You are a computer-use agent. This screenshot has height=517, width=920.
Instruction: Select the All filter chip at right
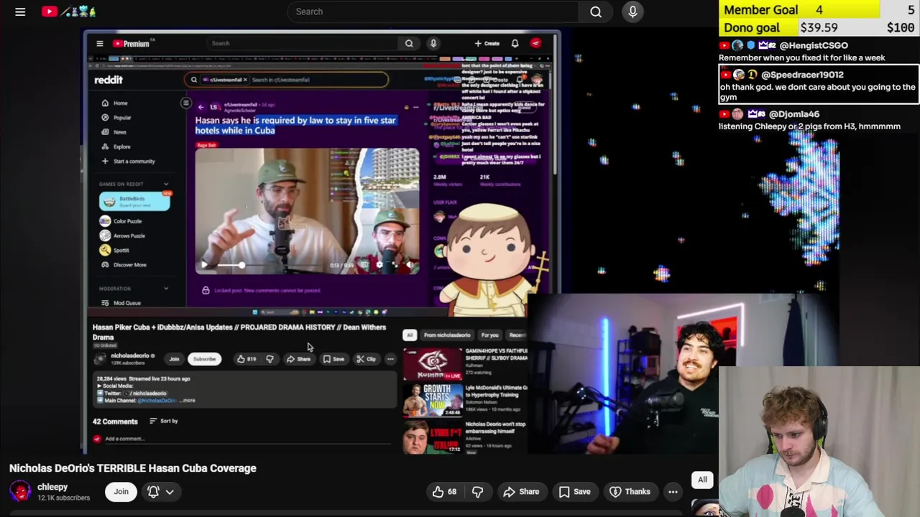pyautogui.click(x=702, y=480)
